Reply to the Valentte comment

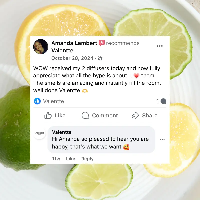[87, 159]
